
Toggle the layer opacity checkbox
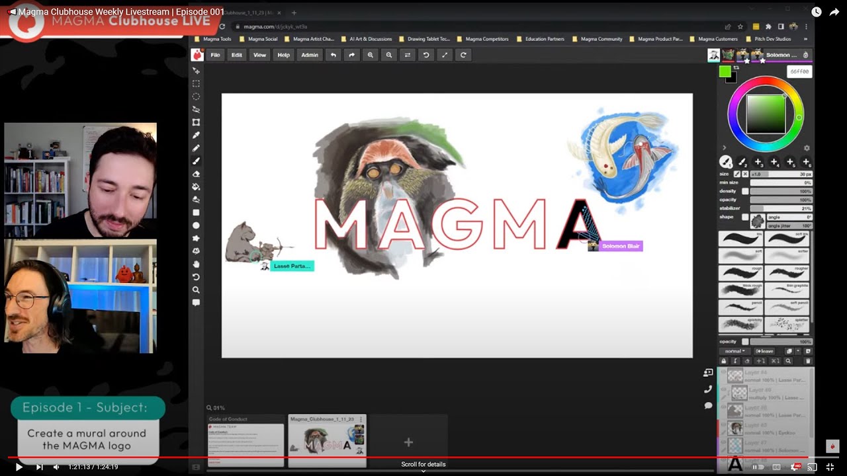pyautogui.click(x=745, y=342)
